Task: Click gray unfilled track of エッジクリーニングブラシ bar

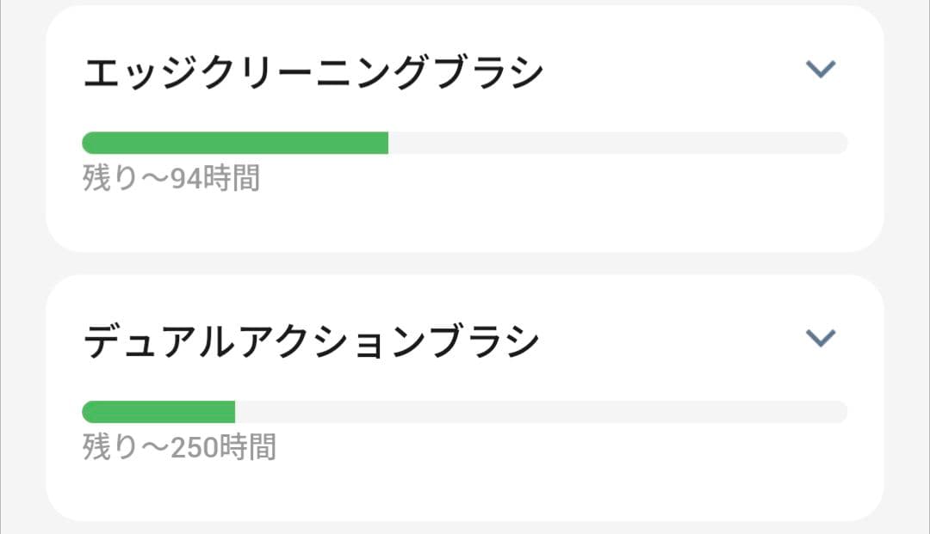Action: pyautogui.click(x=617, y=143)
